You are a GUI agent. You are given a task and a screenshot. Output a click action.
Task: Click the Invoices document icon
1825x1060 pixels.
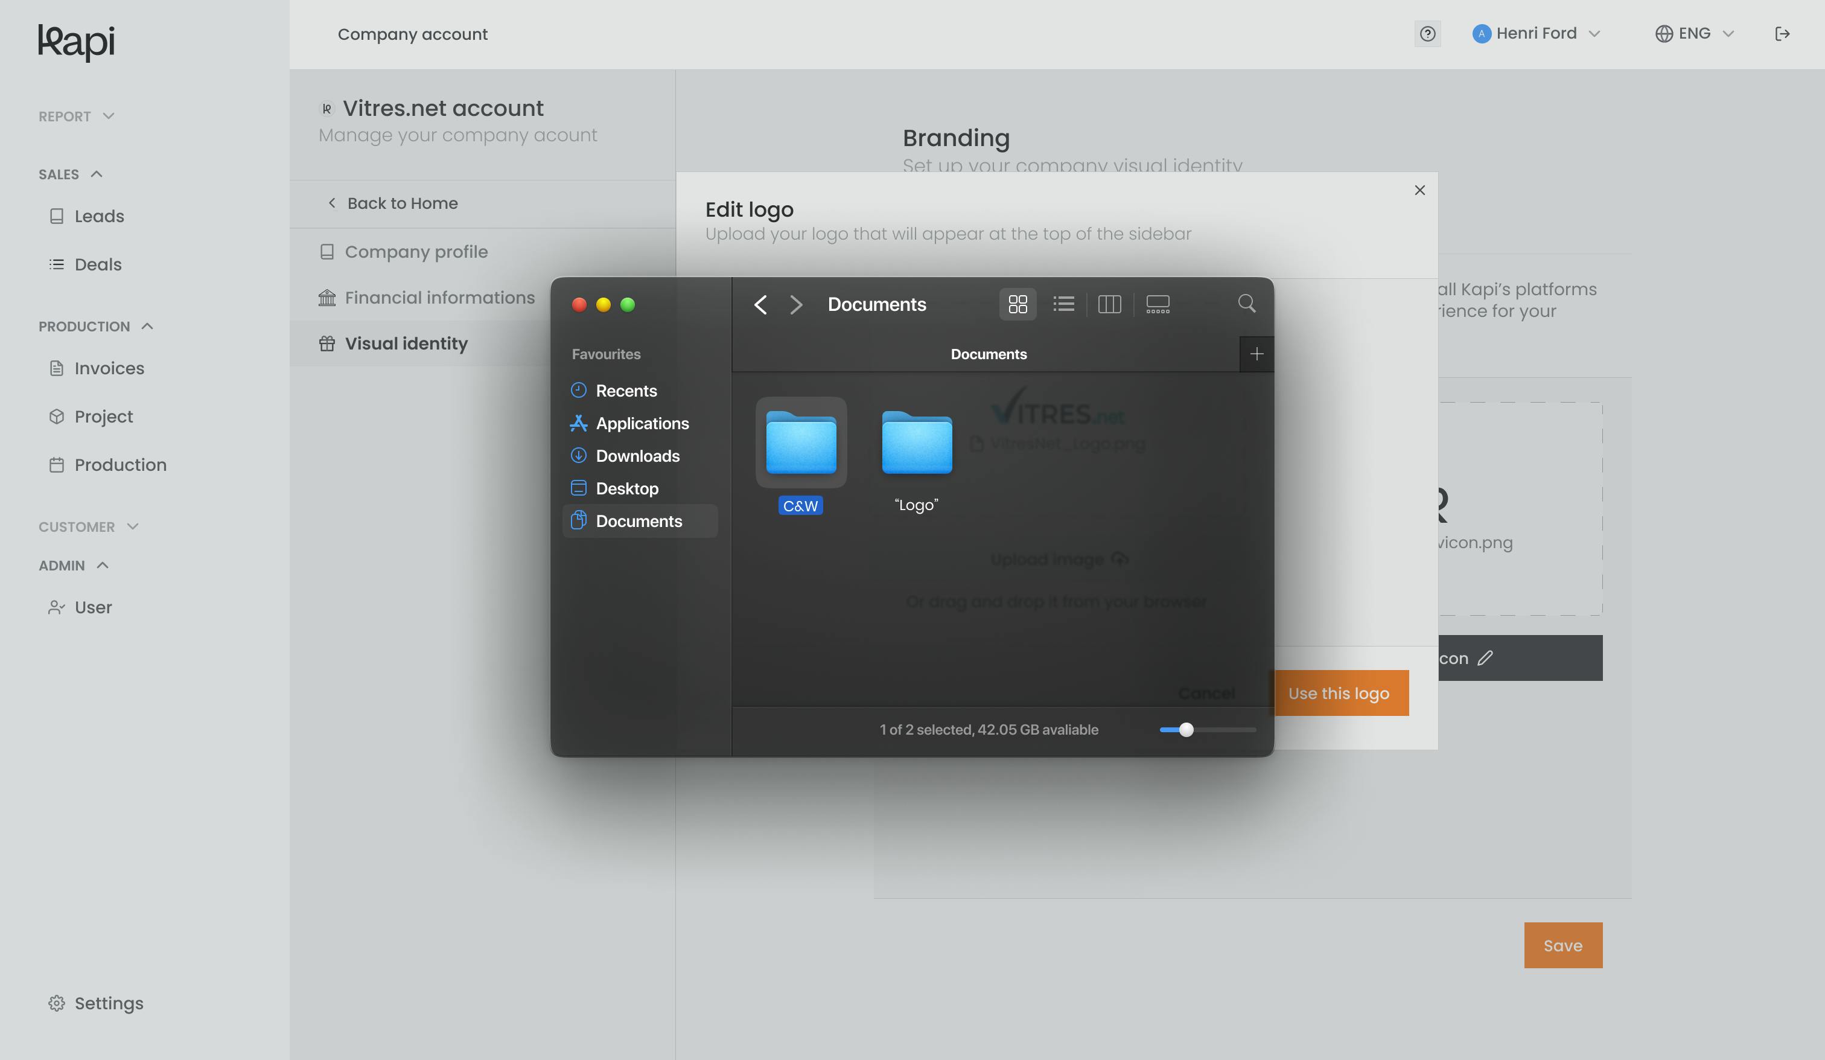pyautogui.click(x=57, y=368)
